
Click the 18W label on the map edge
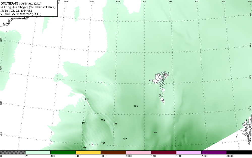click(1, 68)
